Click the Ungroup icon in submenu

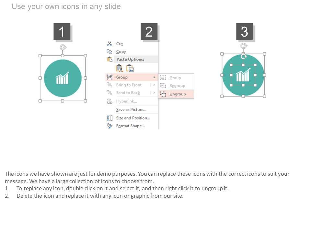[x=163, y=94]
